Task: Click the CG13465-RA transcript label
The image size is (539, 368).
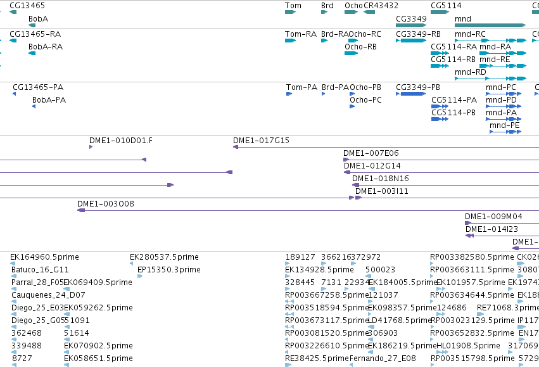Action: click(35, 34)
